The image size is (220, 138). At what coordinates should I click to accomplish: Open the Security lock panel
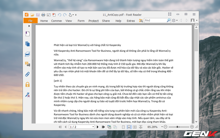tap(27, 85)
